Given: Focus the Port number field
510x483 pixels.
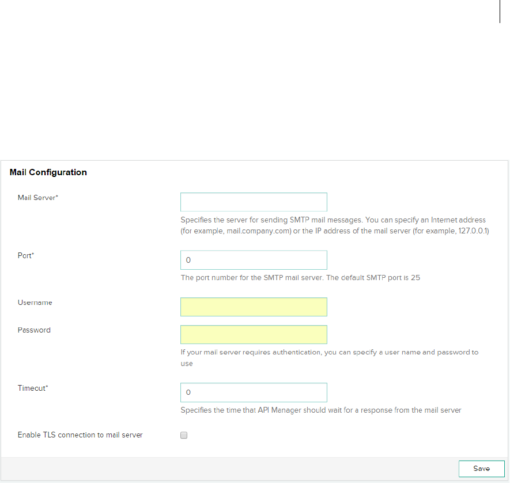Looking at the screenshot, I should (254, 260).
